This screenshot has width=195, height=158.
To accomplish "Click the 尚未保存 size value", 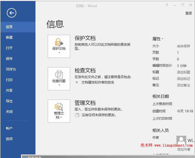I will coord(184,46).
